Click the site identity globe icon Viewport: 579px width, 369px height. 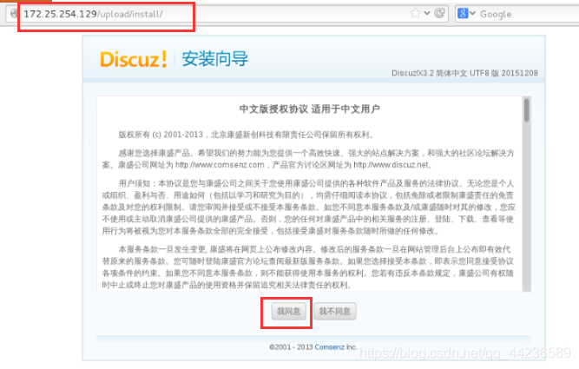point(14,14)
